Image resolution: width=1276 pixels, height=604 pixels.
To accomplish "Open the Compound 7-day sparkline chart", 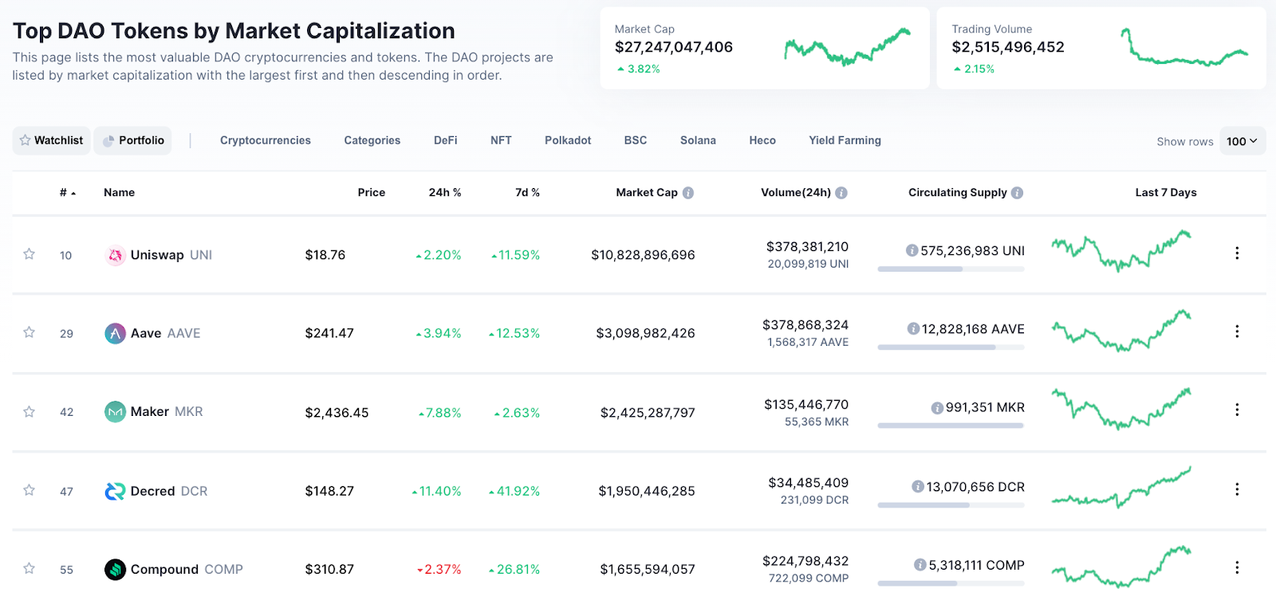I will (1121, 567).
